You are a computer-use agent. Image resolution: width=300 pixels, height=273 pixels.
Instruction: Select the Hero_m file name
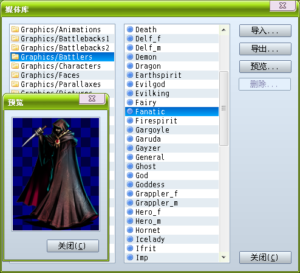click(x=148, y=221)
